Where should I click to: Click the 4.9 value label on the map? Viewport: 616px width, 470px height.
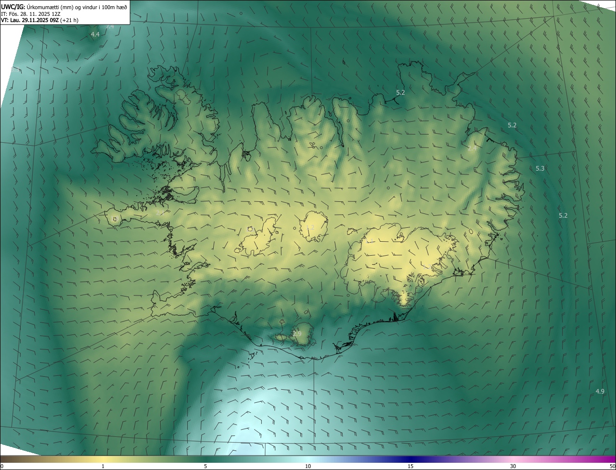600,391
